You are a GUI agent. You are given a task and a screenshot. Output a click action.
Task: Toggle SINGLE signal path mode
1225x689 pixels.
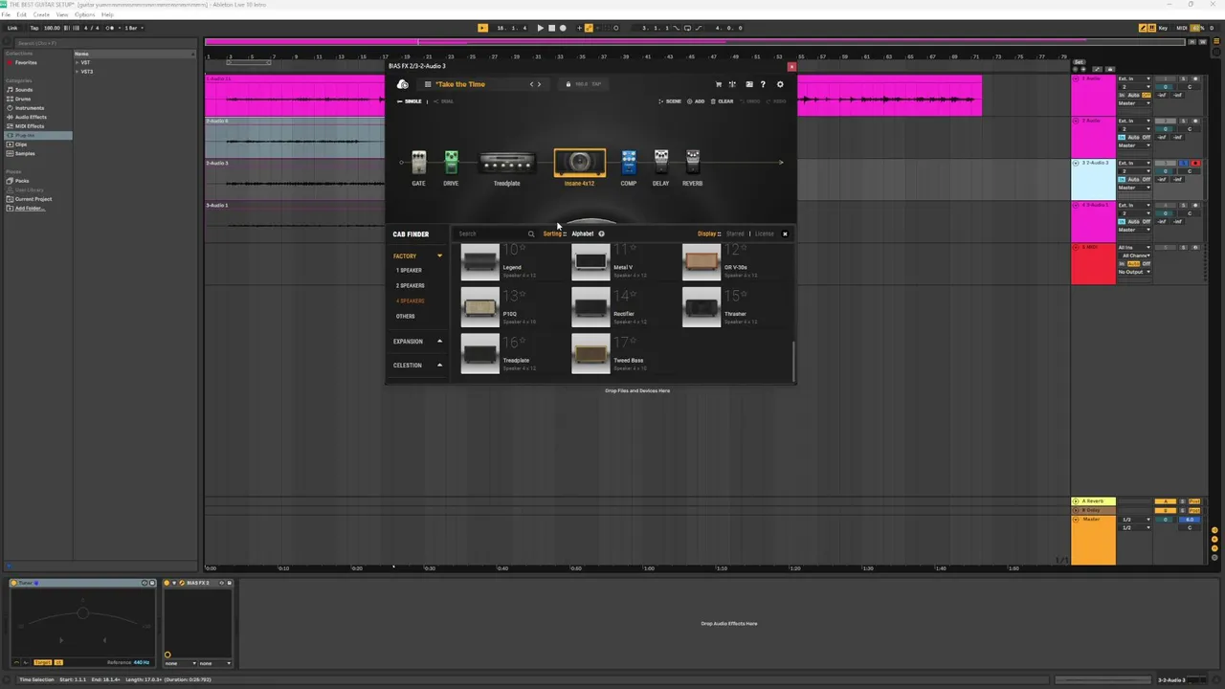[x=410, y=101]
